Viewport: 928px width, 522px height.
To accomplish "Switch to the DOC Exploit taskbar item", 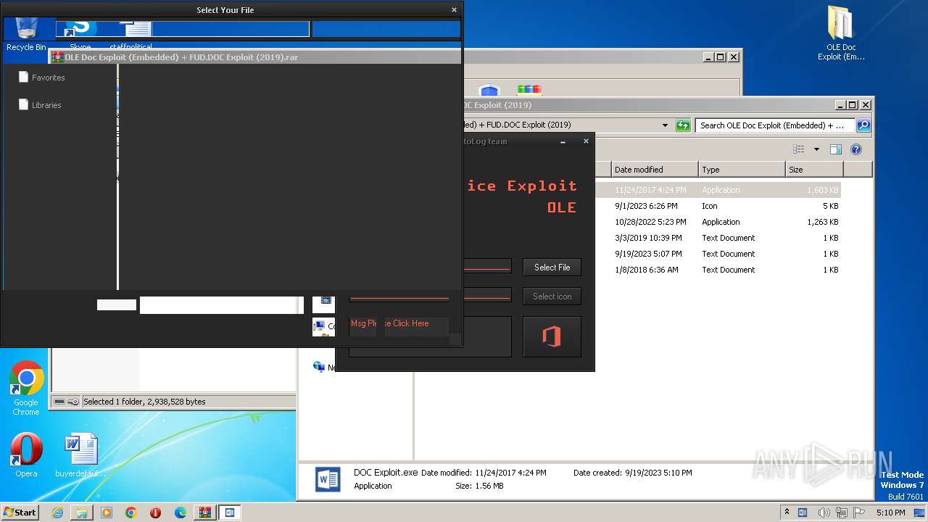I will [x=230, y=513].
